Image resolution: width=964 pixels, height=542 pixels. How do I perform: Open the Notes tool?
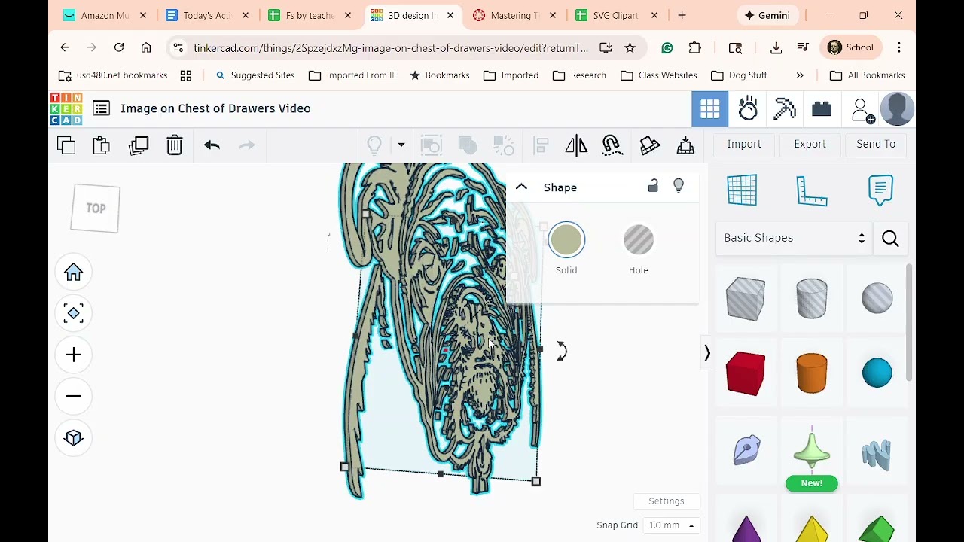(x=880, y=190)
